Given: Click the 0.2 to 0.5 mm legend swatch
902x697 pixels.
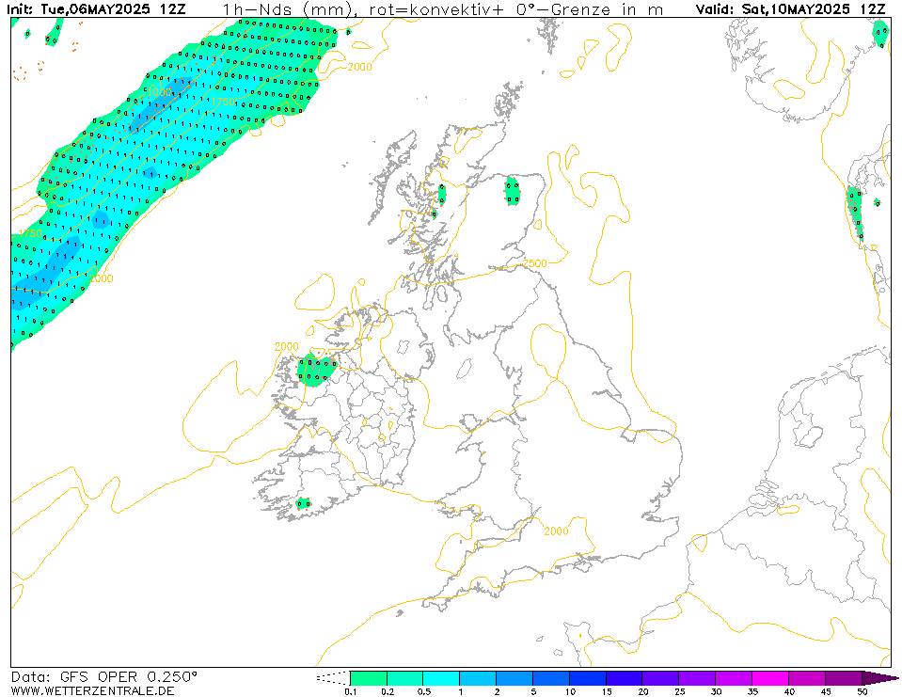Looking at the screenshot, I should 405,678.
